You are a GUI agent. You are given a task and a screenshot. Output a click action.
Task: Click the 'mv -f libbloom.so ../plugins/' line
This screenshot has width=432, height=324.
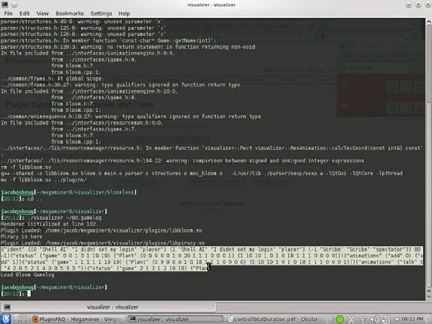click(44, 180)
